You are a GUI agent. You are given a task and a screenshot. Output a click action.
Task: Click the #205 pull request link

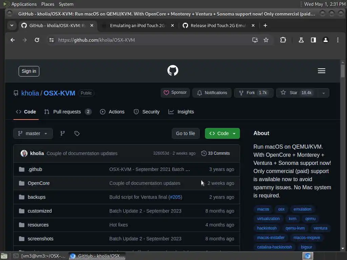click(175, 197)
